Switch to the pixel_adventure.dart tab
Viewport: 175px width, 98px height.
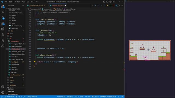point(36,5)
